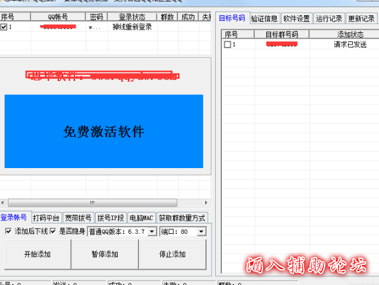Open the 软件设置 tab
This screenshot has width=379, height=285.
[x=297, y=18]
